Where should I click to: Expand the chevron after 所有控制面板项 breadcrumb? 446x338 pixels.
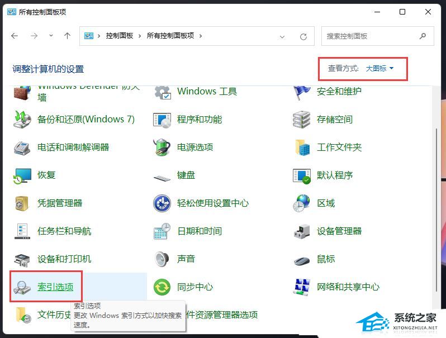201,36
